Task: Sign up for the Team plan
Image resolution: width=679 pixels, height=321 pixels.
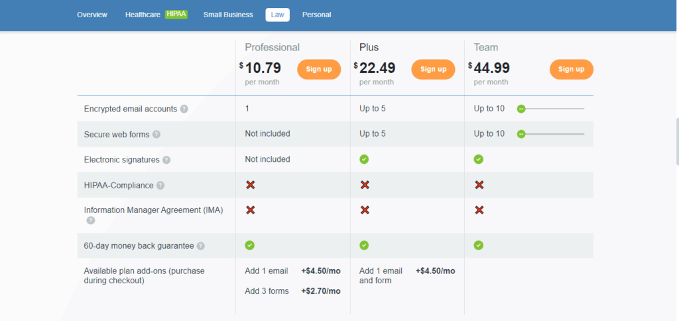Action: coord(571,69)
